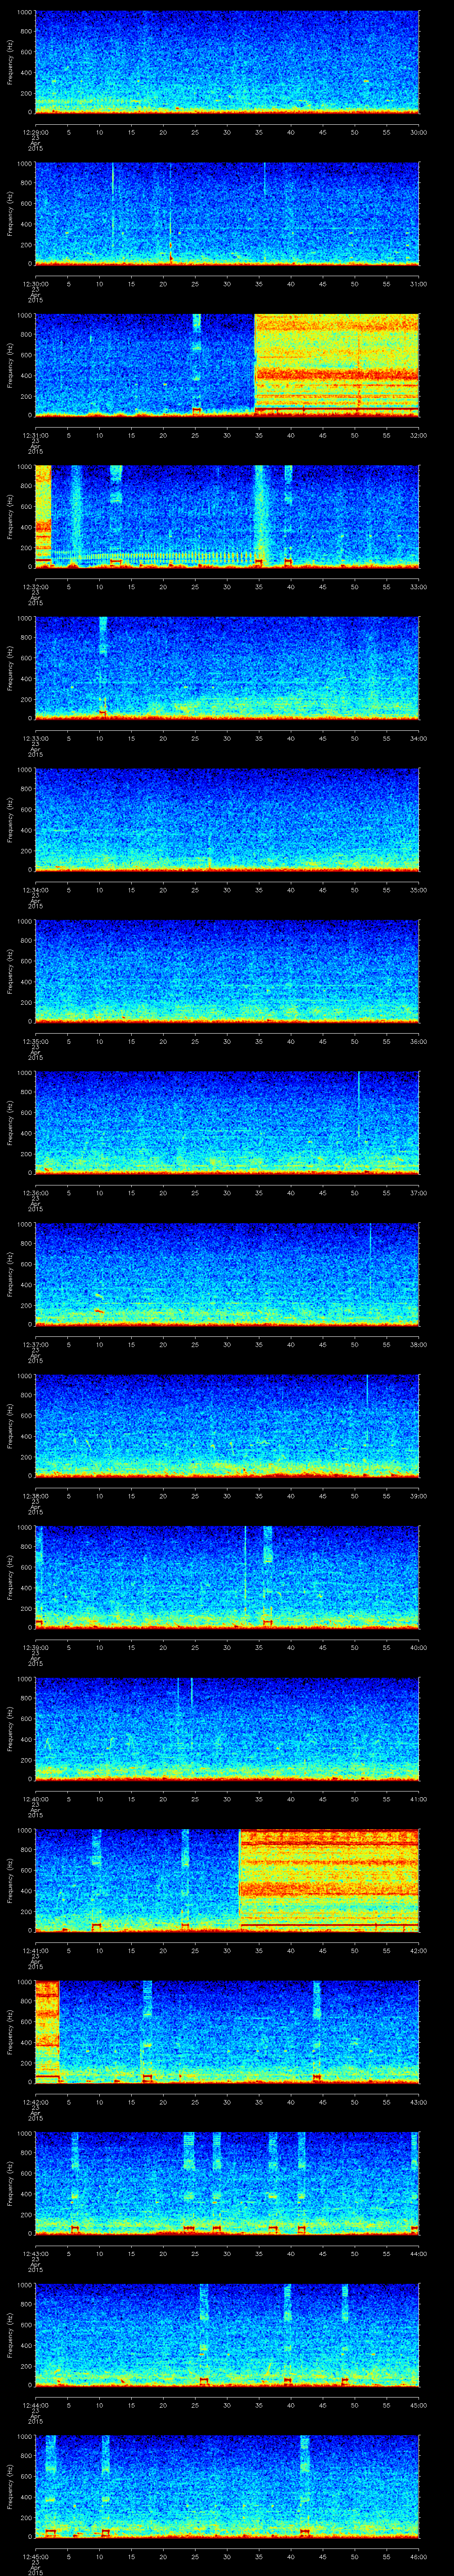454x2576 pixels.
Task: Select the spectrogram panel starting at 12:39:00
Action: [227, 1577]
